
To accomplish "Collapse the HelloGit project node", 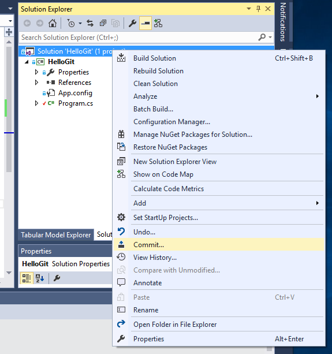I will pyautogui.click(x=27, y=62).
